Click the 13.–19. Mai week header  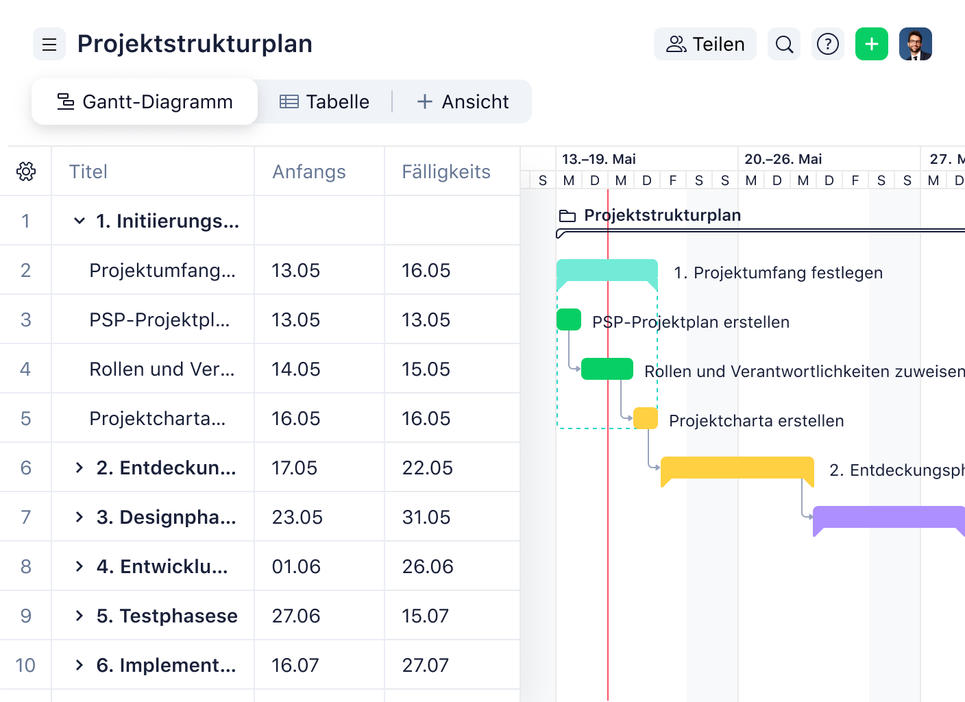pyautogui.click(x=599, y=159)
